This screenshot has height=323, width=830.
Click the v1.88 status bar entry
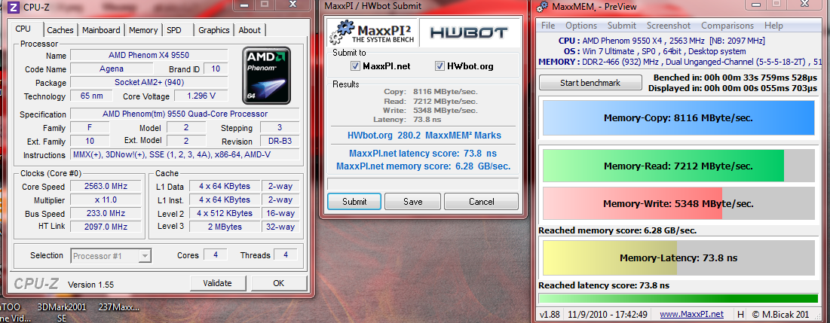(549, 314)
